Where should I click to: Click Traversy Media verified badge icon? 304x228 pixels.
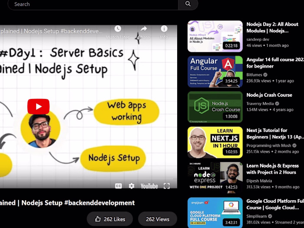(277, 103)
